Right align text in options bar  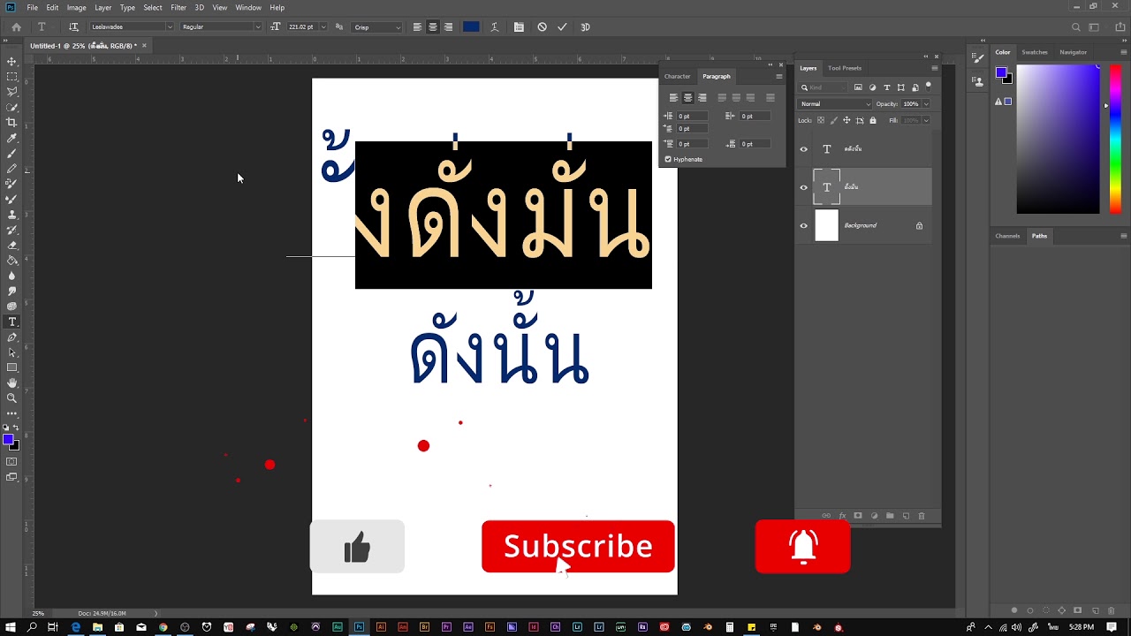[x=448, y=27]
